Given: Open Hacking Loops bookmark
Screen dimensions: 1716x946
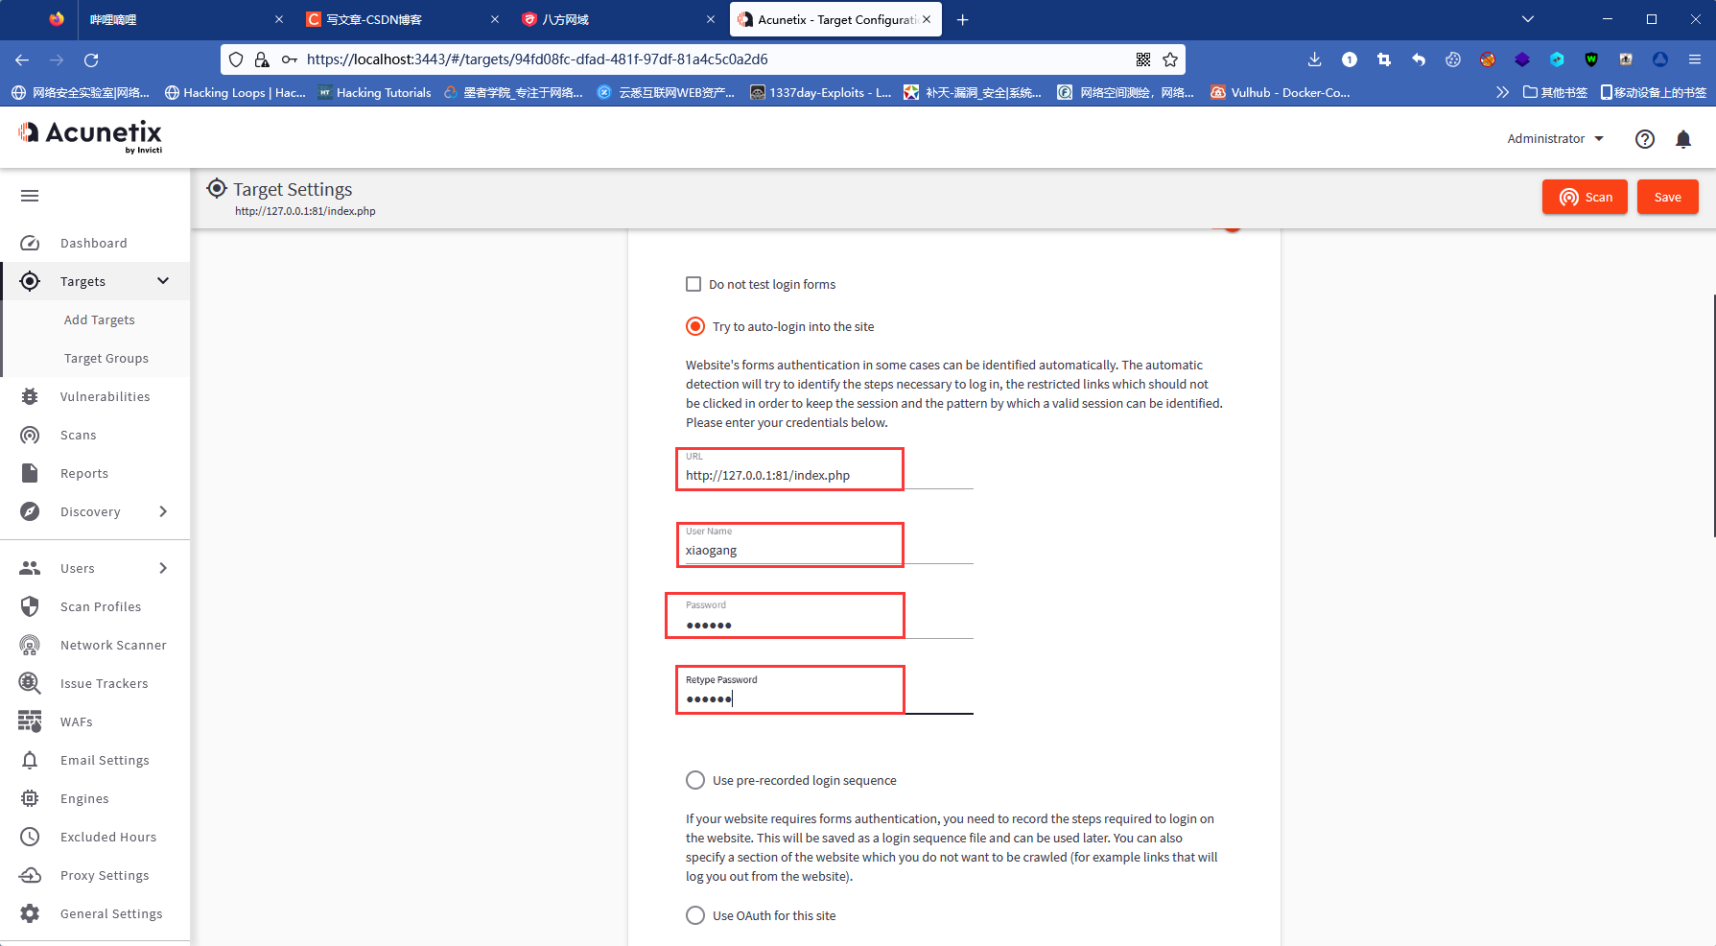Looking at the screenshot, I should (235, 92).
